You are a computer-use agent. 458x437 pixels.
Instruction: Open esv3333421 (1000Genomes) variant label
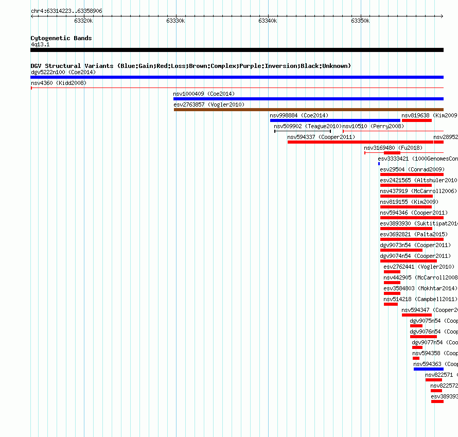pyautogui.click(x=418, y=159)
